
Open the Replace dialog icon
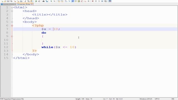(47, 1)
